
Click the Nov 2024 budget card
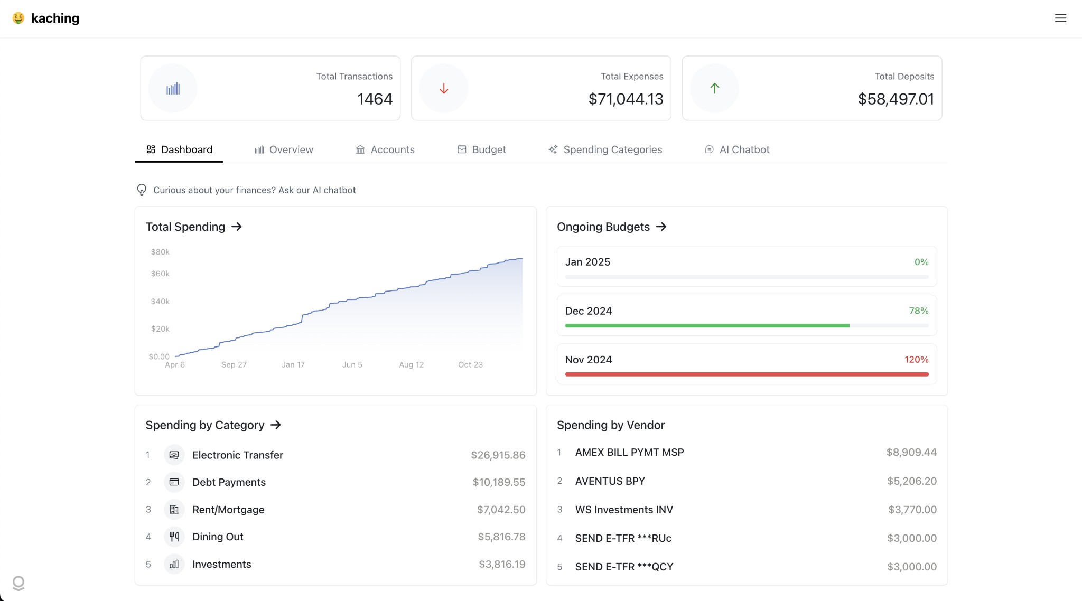click(x=746, y=364)
